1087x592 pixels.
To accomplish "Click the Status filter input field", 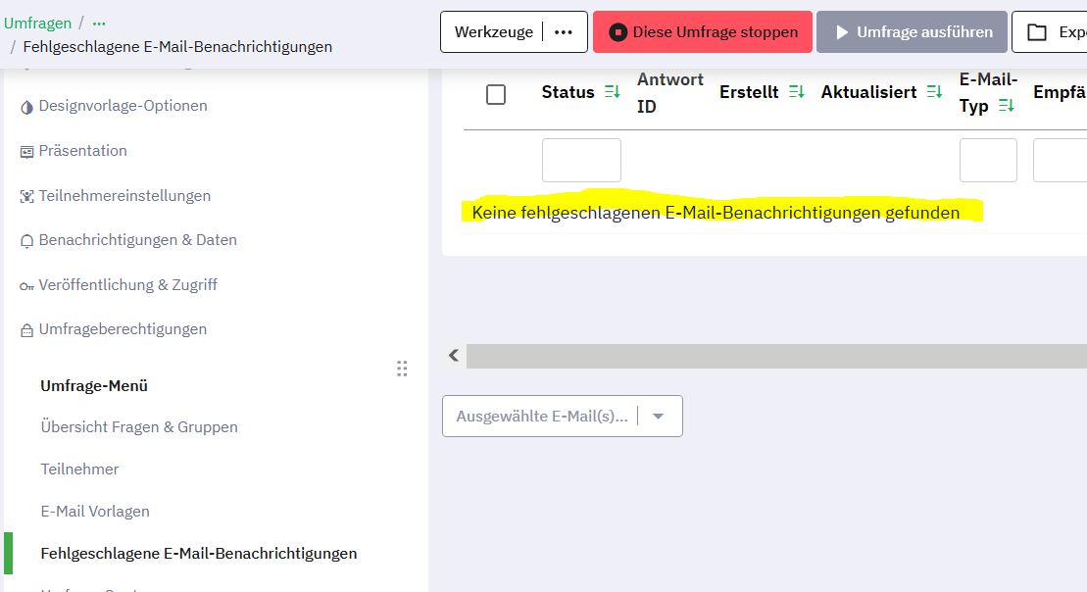I will click(581, 160).
